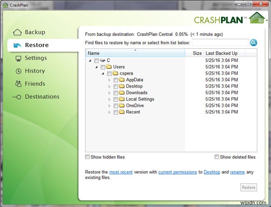Click the Downloads folder icon

coord(122,93)
